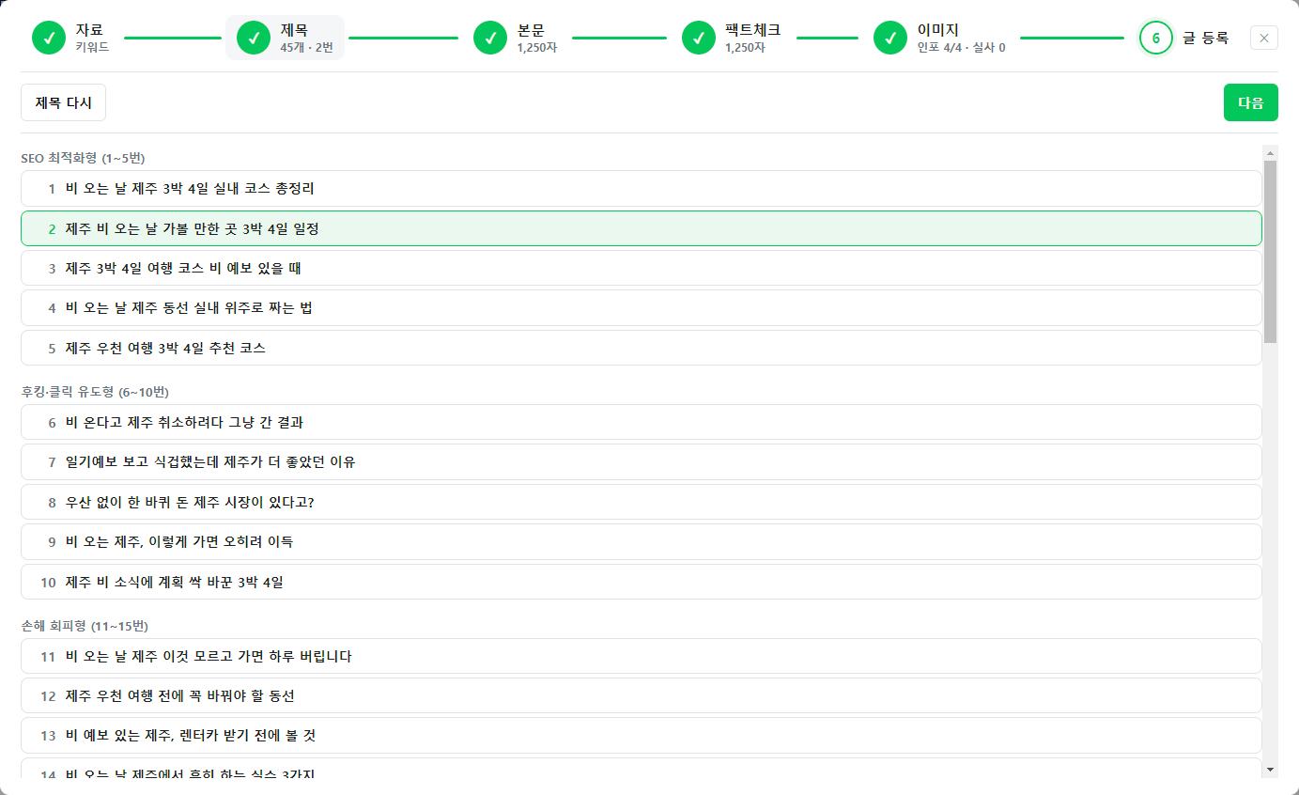Choose title 11 이것 모르고 가면 하루 버립니다
Viewport: 1299px width, 795px height.
[641, 656]
